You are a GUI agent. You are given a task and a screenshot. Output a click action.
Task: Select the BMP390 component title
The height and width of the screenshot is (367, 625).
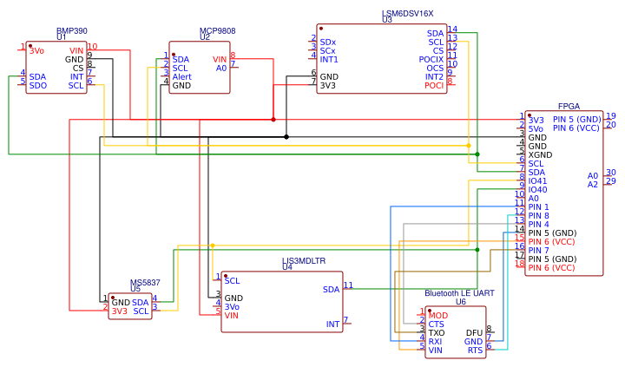(72, 30)
